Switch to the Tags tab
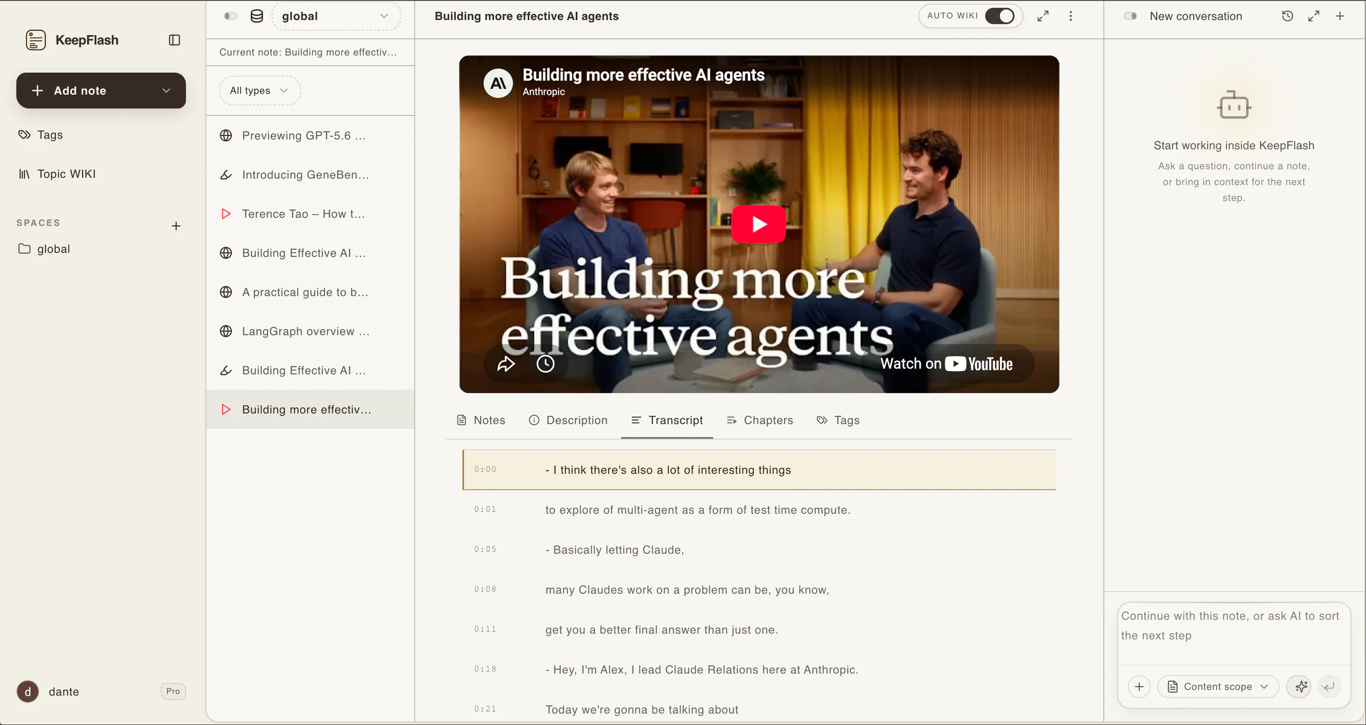1366x725 pixels. pyautogui.click(x=838, y=420)
